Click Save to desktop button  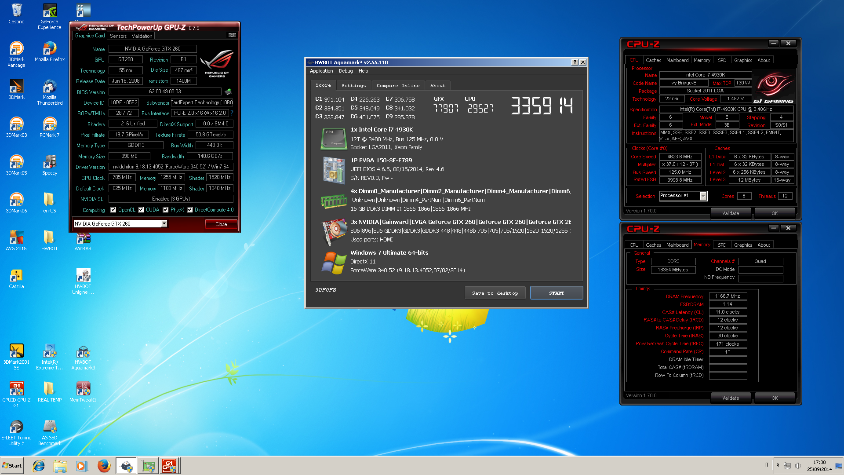(x=495, y=293)
